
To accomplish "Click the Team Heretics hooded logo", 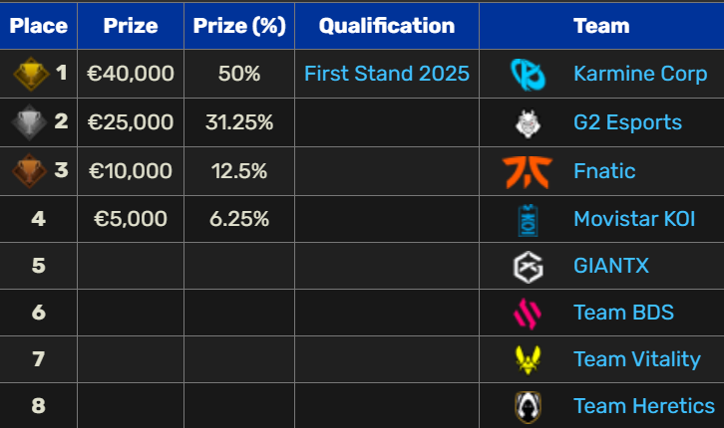I will pos(528,407).
